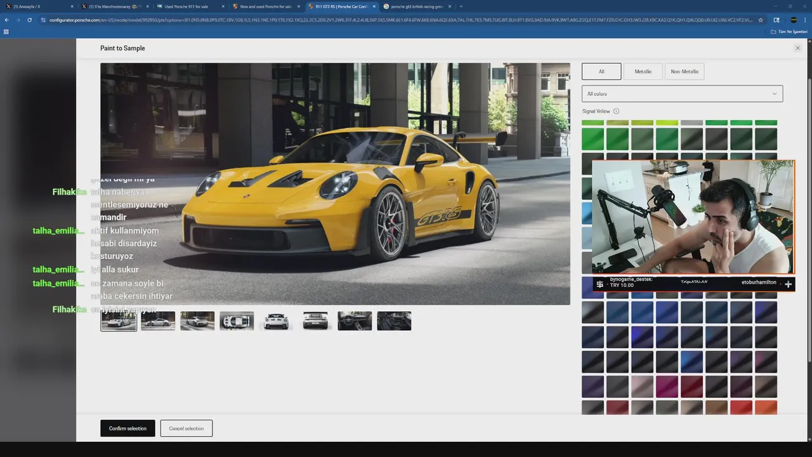Image resolution: width=812 pixels, height=457 pixels.
Task: Open the apps grid in bookmarks bar
Action: click(x=6, y=31)
